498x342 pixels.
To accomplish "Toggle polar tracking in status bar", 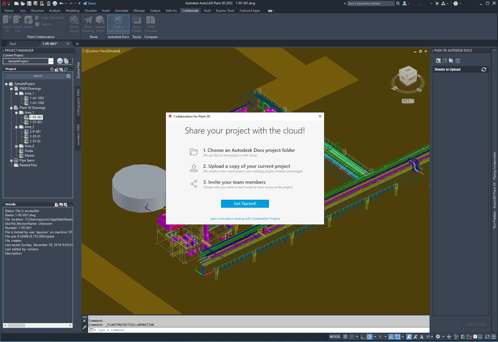I will point(370,337).
